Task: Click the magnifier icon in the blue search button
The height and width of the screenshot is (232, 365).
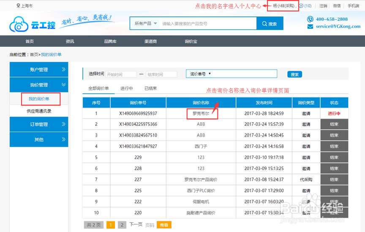Action: coord(264,24)
